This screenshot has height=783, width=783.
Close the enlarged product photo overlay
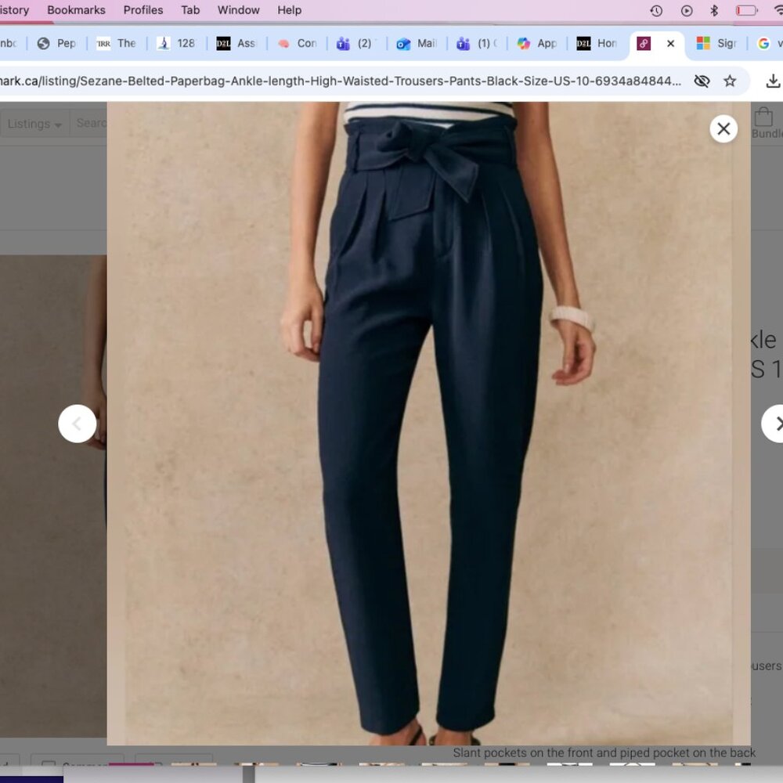723,129
